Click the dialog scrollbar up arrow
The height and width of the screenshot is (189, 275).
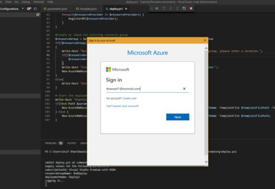[x=206, y=48]
